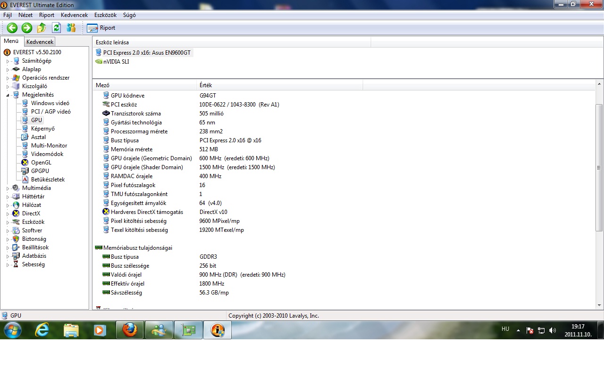Collapse the Megjelenítés tree node
This screenshot has width=604, height=377.
click(x=8, y=95)
